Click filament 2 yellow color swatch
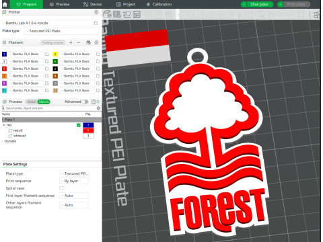The width and height of the screenshot is (323, 242). 55,54
